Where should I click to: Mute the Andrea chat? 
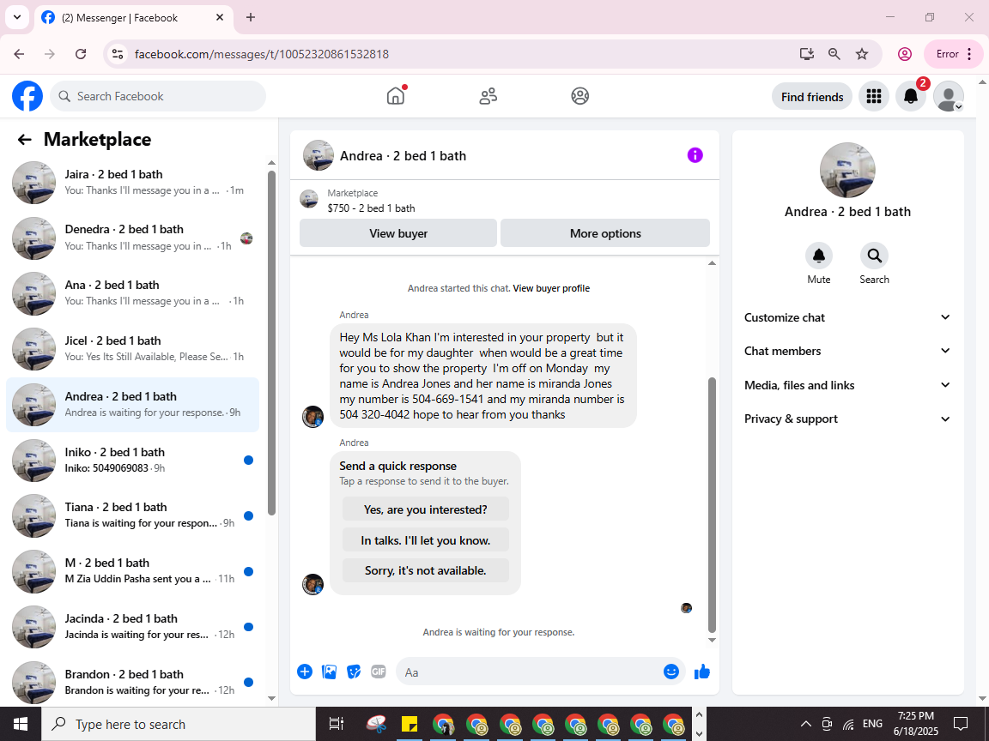click(819, 256)
